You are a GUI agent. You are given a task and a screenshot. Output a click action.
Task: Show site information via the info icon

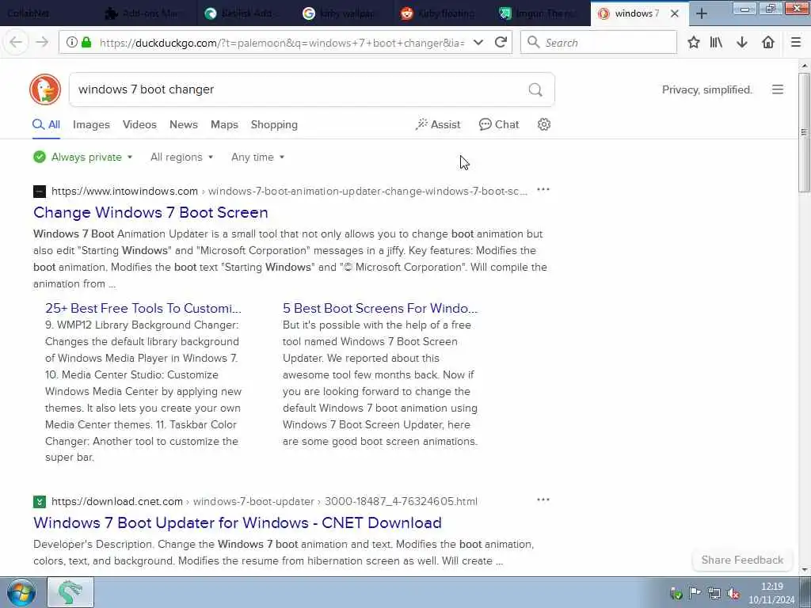[72, 43]
